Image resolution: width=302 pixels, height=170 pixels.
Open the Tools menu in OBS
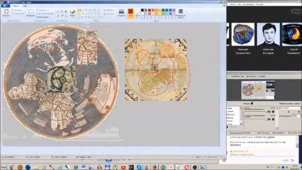[252, 76]
